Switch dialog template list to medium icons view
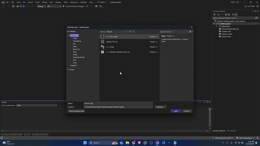260x146 pixels. tap(133, 32)
